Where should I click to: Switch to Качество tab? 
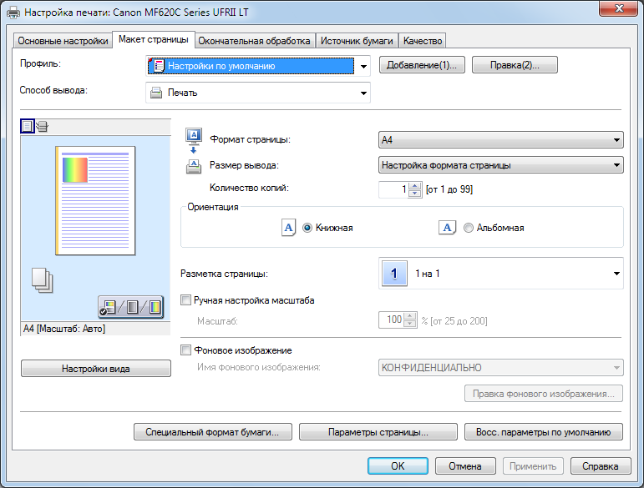pyautogui.click(x=422, y=41)
